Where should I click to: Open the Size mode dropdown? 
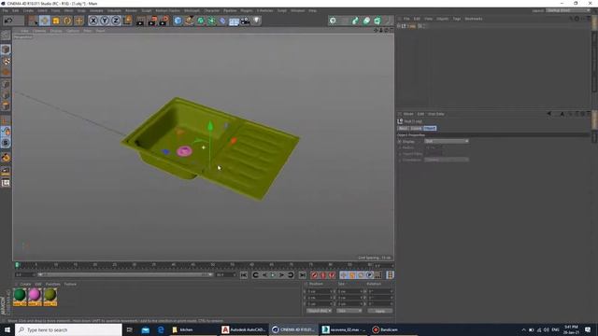349,311
